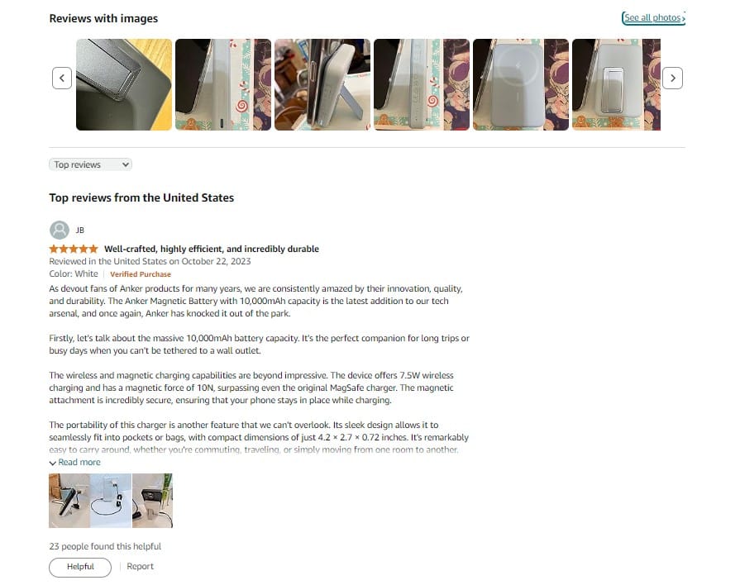Click the reviewer name JB
This screenshot has height=585, width=740.
[80, 231]
